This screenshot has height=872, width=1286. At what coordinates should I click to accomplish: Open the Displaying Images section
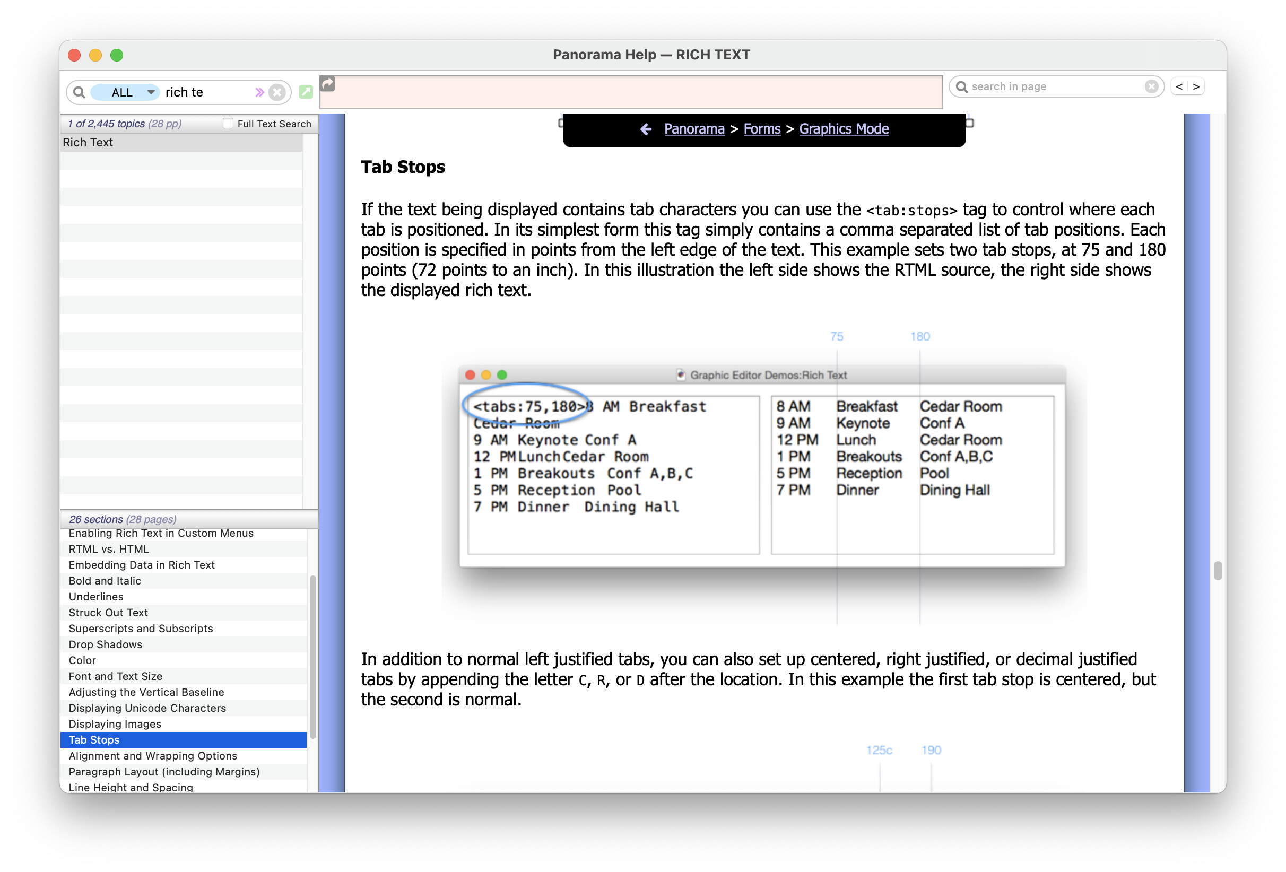pos(183,723)
